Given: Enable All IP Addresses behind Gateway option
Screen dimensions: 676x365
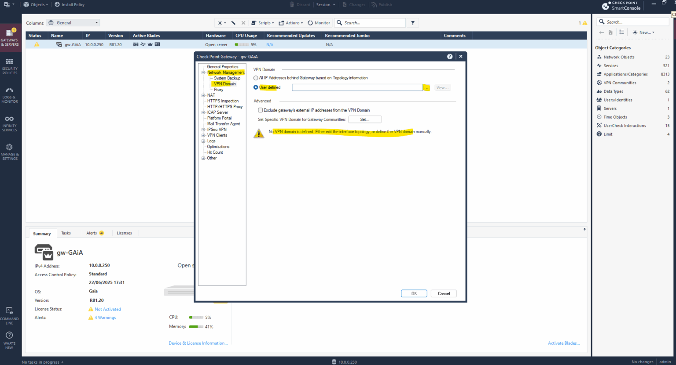Looking at the screenshot, I should click(x=256, y=78).
